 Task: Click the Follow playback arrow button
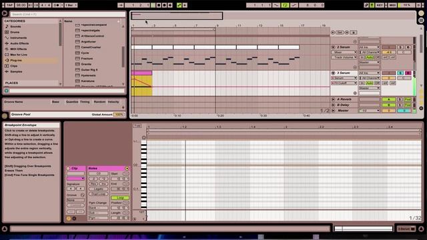[120, 5]
